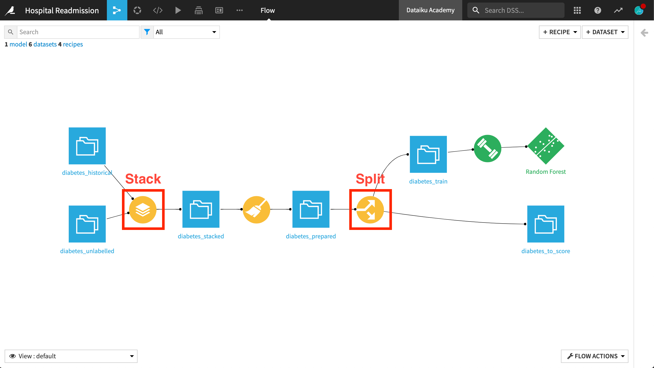Select the Random Forest model node
This screenshot has height=368, width=654.
tap(546, 146)
